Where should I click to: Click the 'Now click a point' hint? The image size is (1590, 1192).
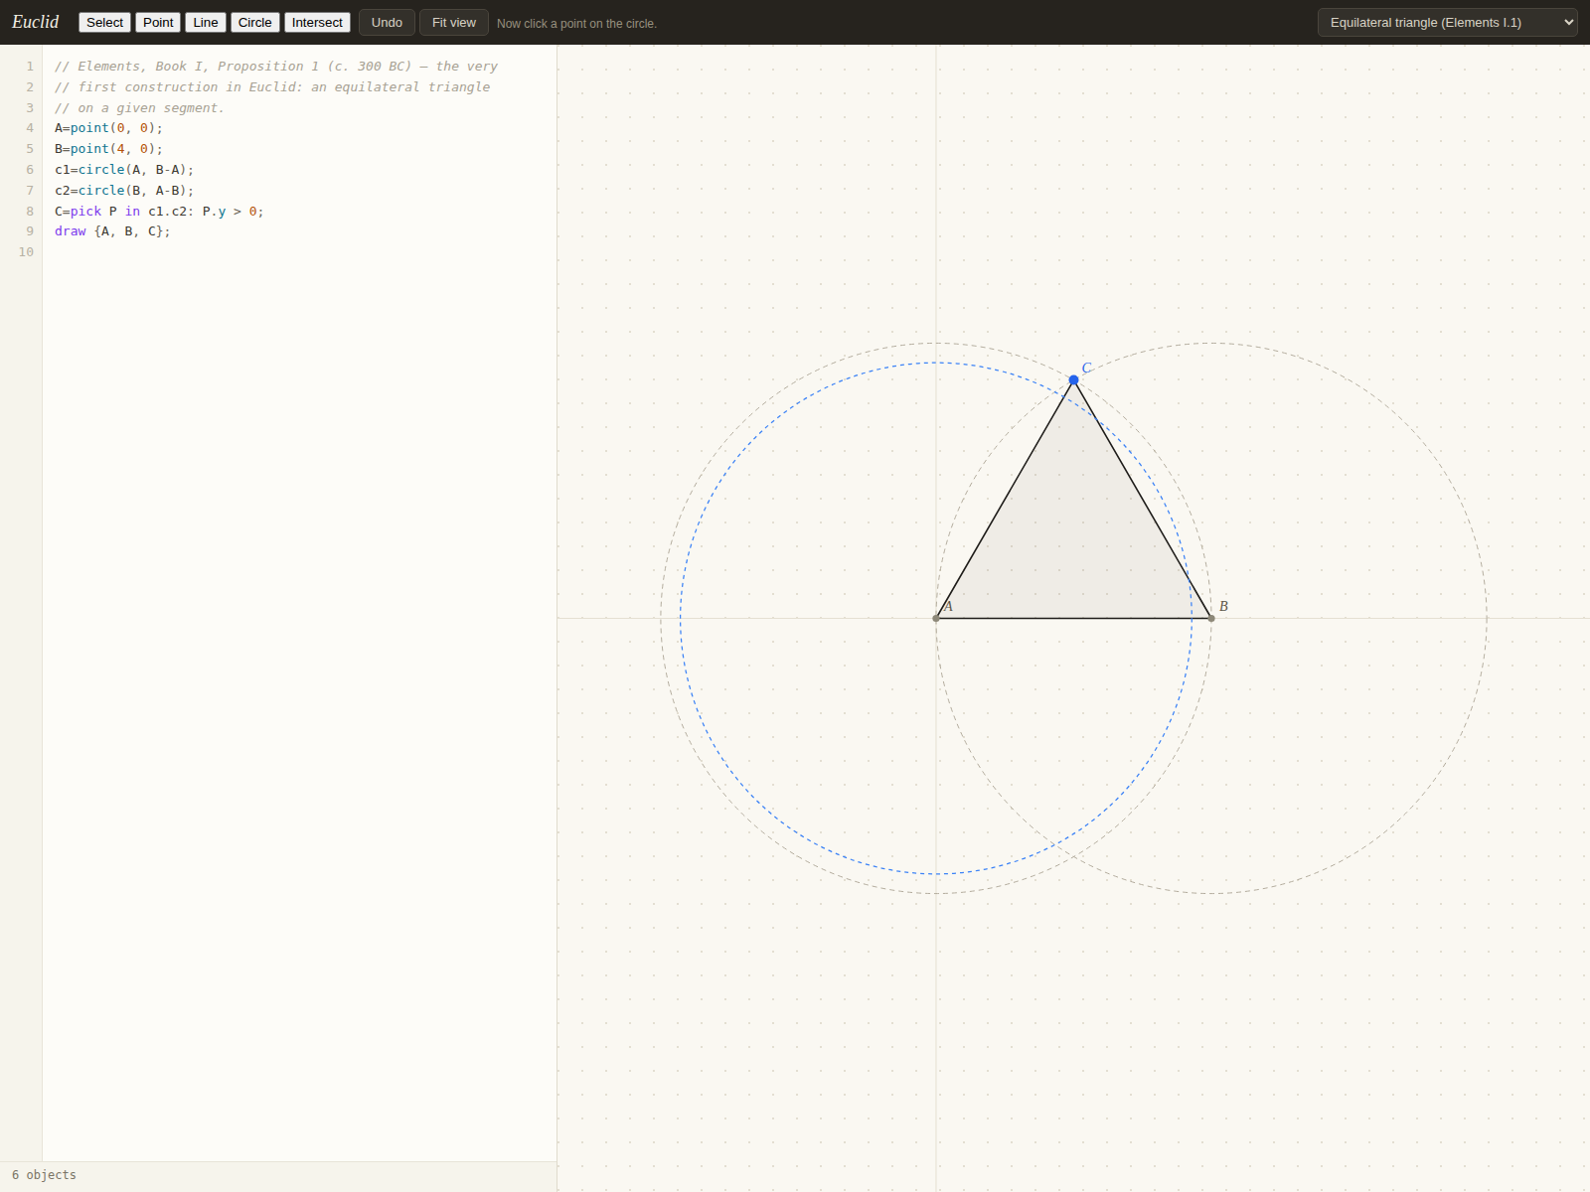tap(576, 24)
